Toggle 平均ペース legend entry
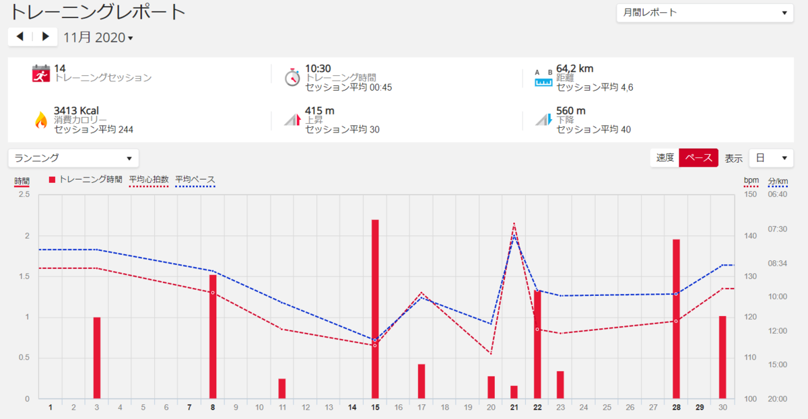This screenshot has height=419, width=808. 195,180
